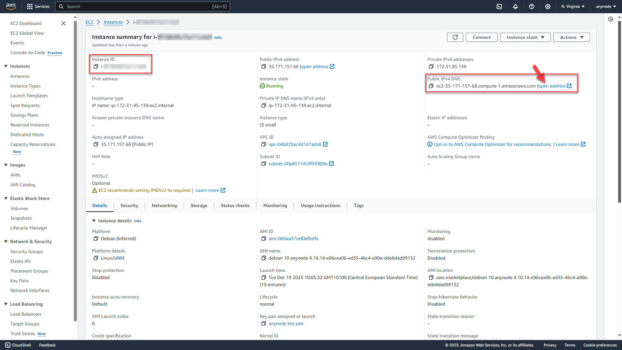The image size is (622, 350).
Task: Copy the anynode key pair name
Action: pyautogui.click(x=264, y=323)
